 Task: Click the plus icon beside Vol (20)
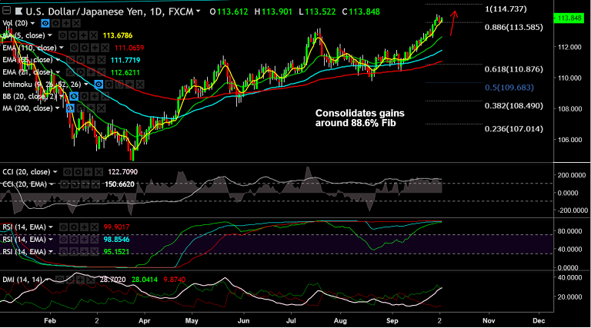pyautogui.click(x=66, y=23)
